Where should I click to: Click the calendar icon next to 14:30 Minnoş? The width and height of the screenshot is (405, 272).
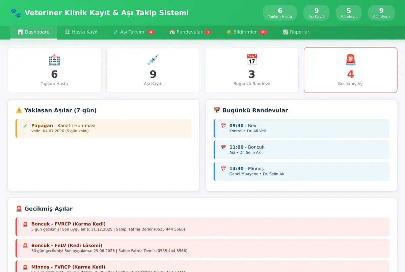click(x=223, y=169)
